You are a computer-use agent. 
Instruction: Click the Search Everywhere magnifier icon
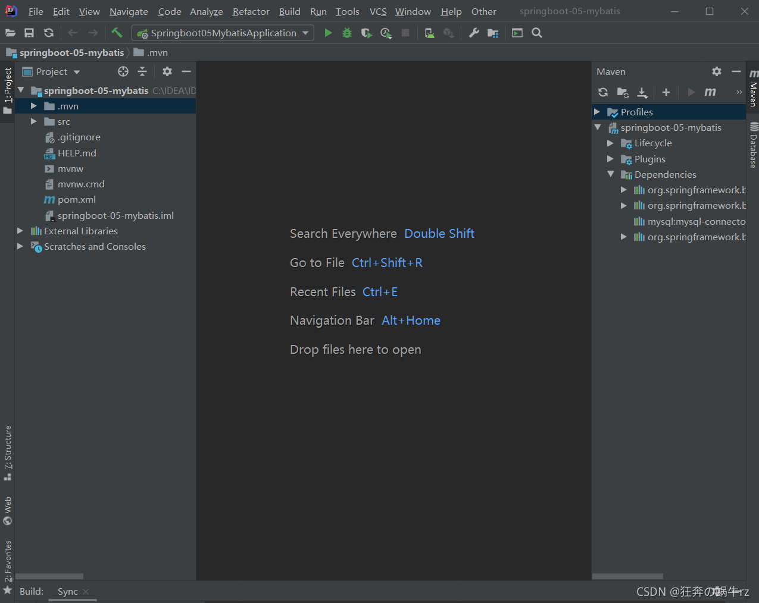click(x=537, y=33)
